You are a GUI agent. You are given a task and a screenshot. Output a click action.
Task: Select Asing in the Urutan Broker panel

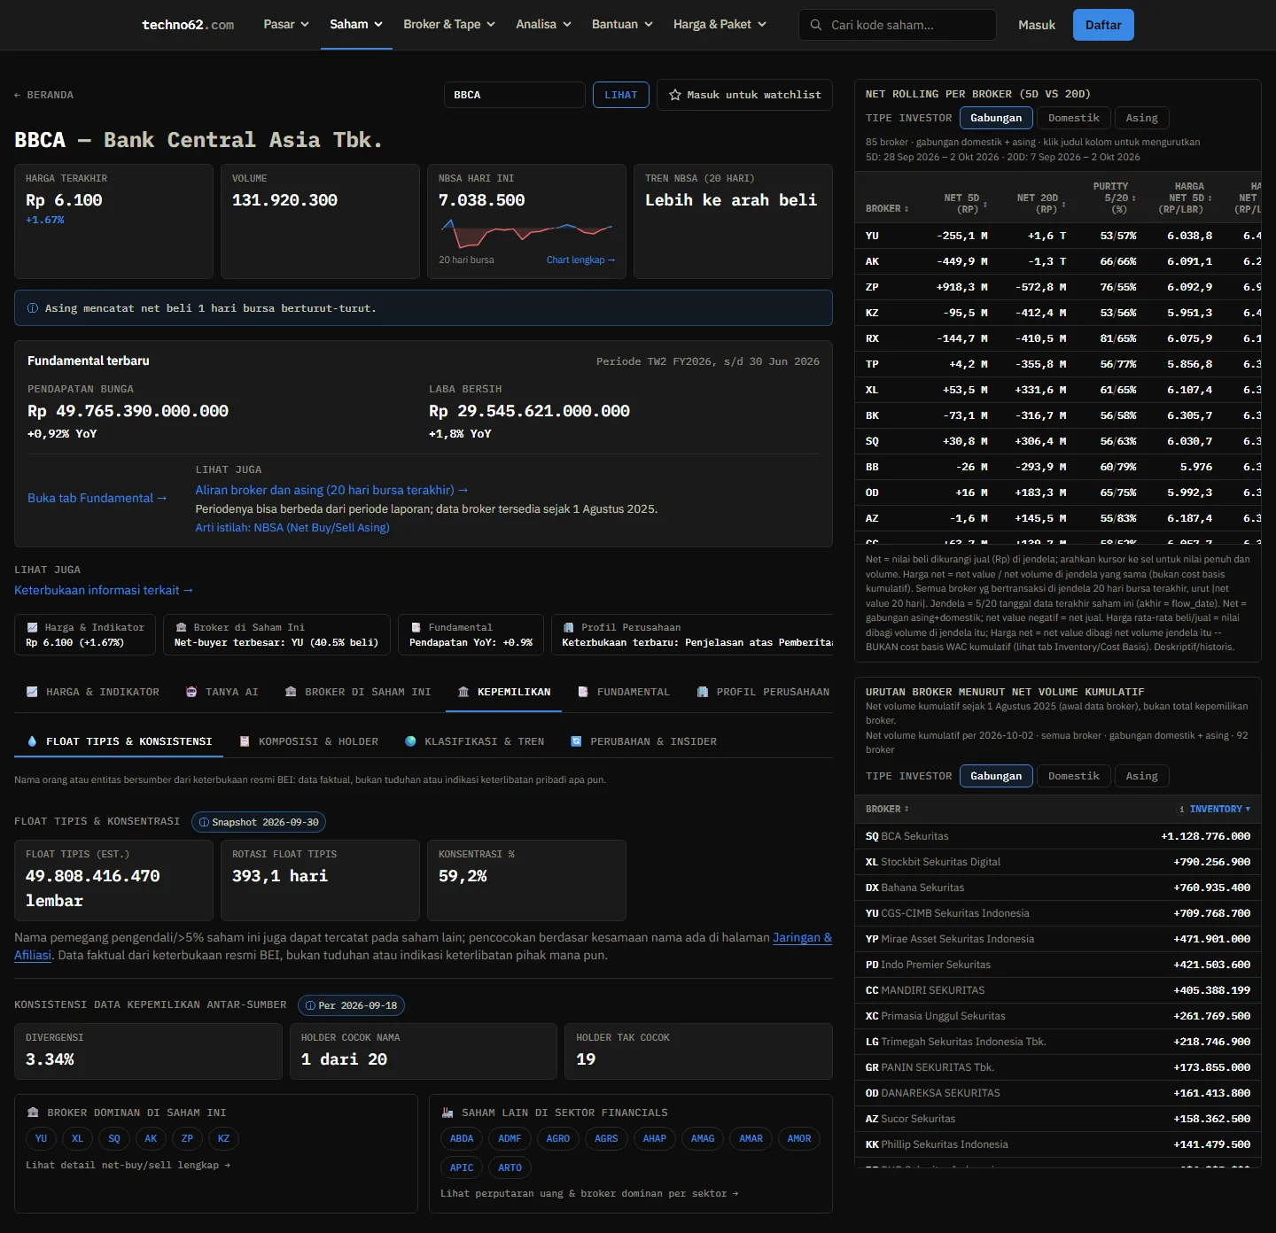coord(1141,776)
